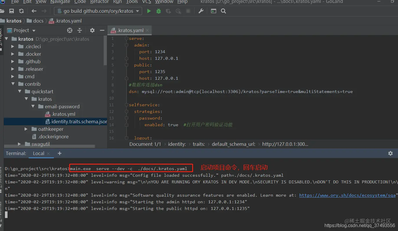The height and width of the screenshot is (231, 398).
Task: Fold the serve block at line 1
Action: tap(126, 38)
